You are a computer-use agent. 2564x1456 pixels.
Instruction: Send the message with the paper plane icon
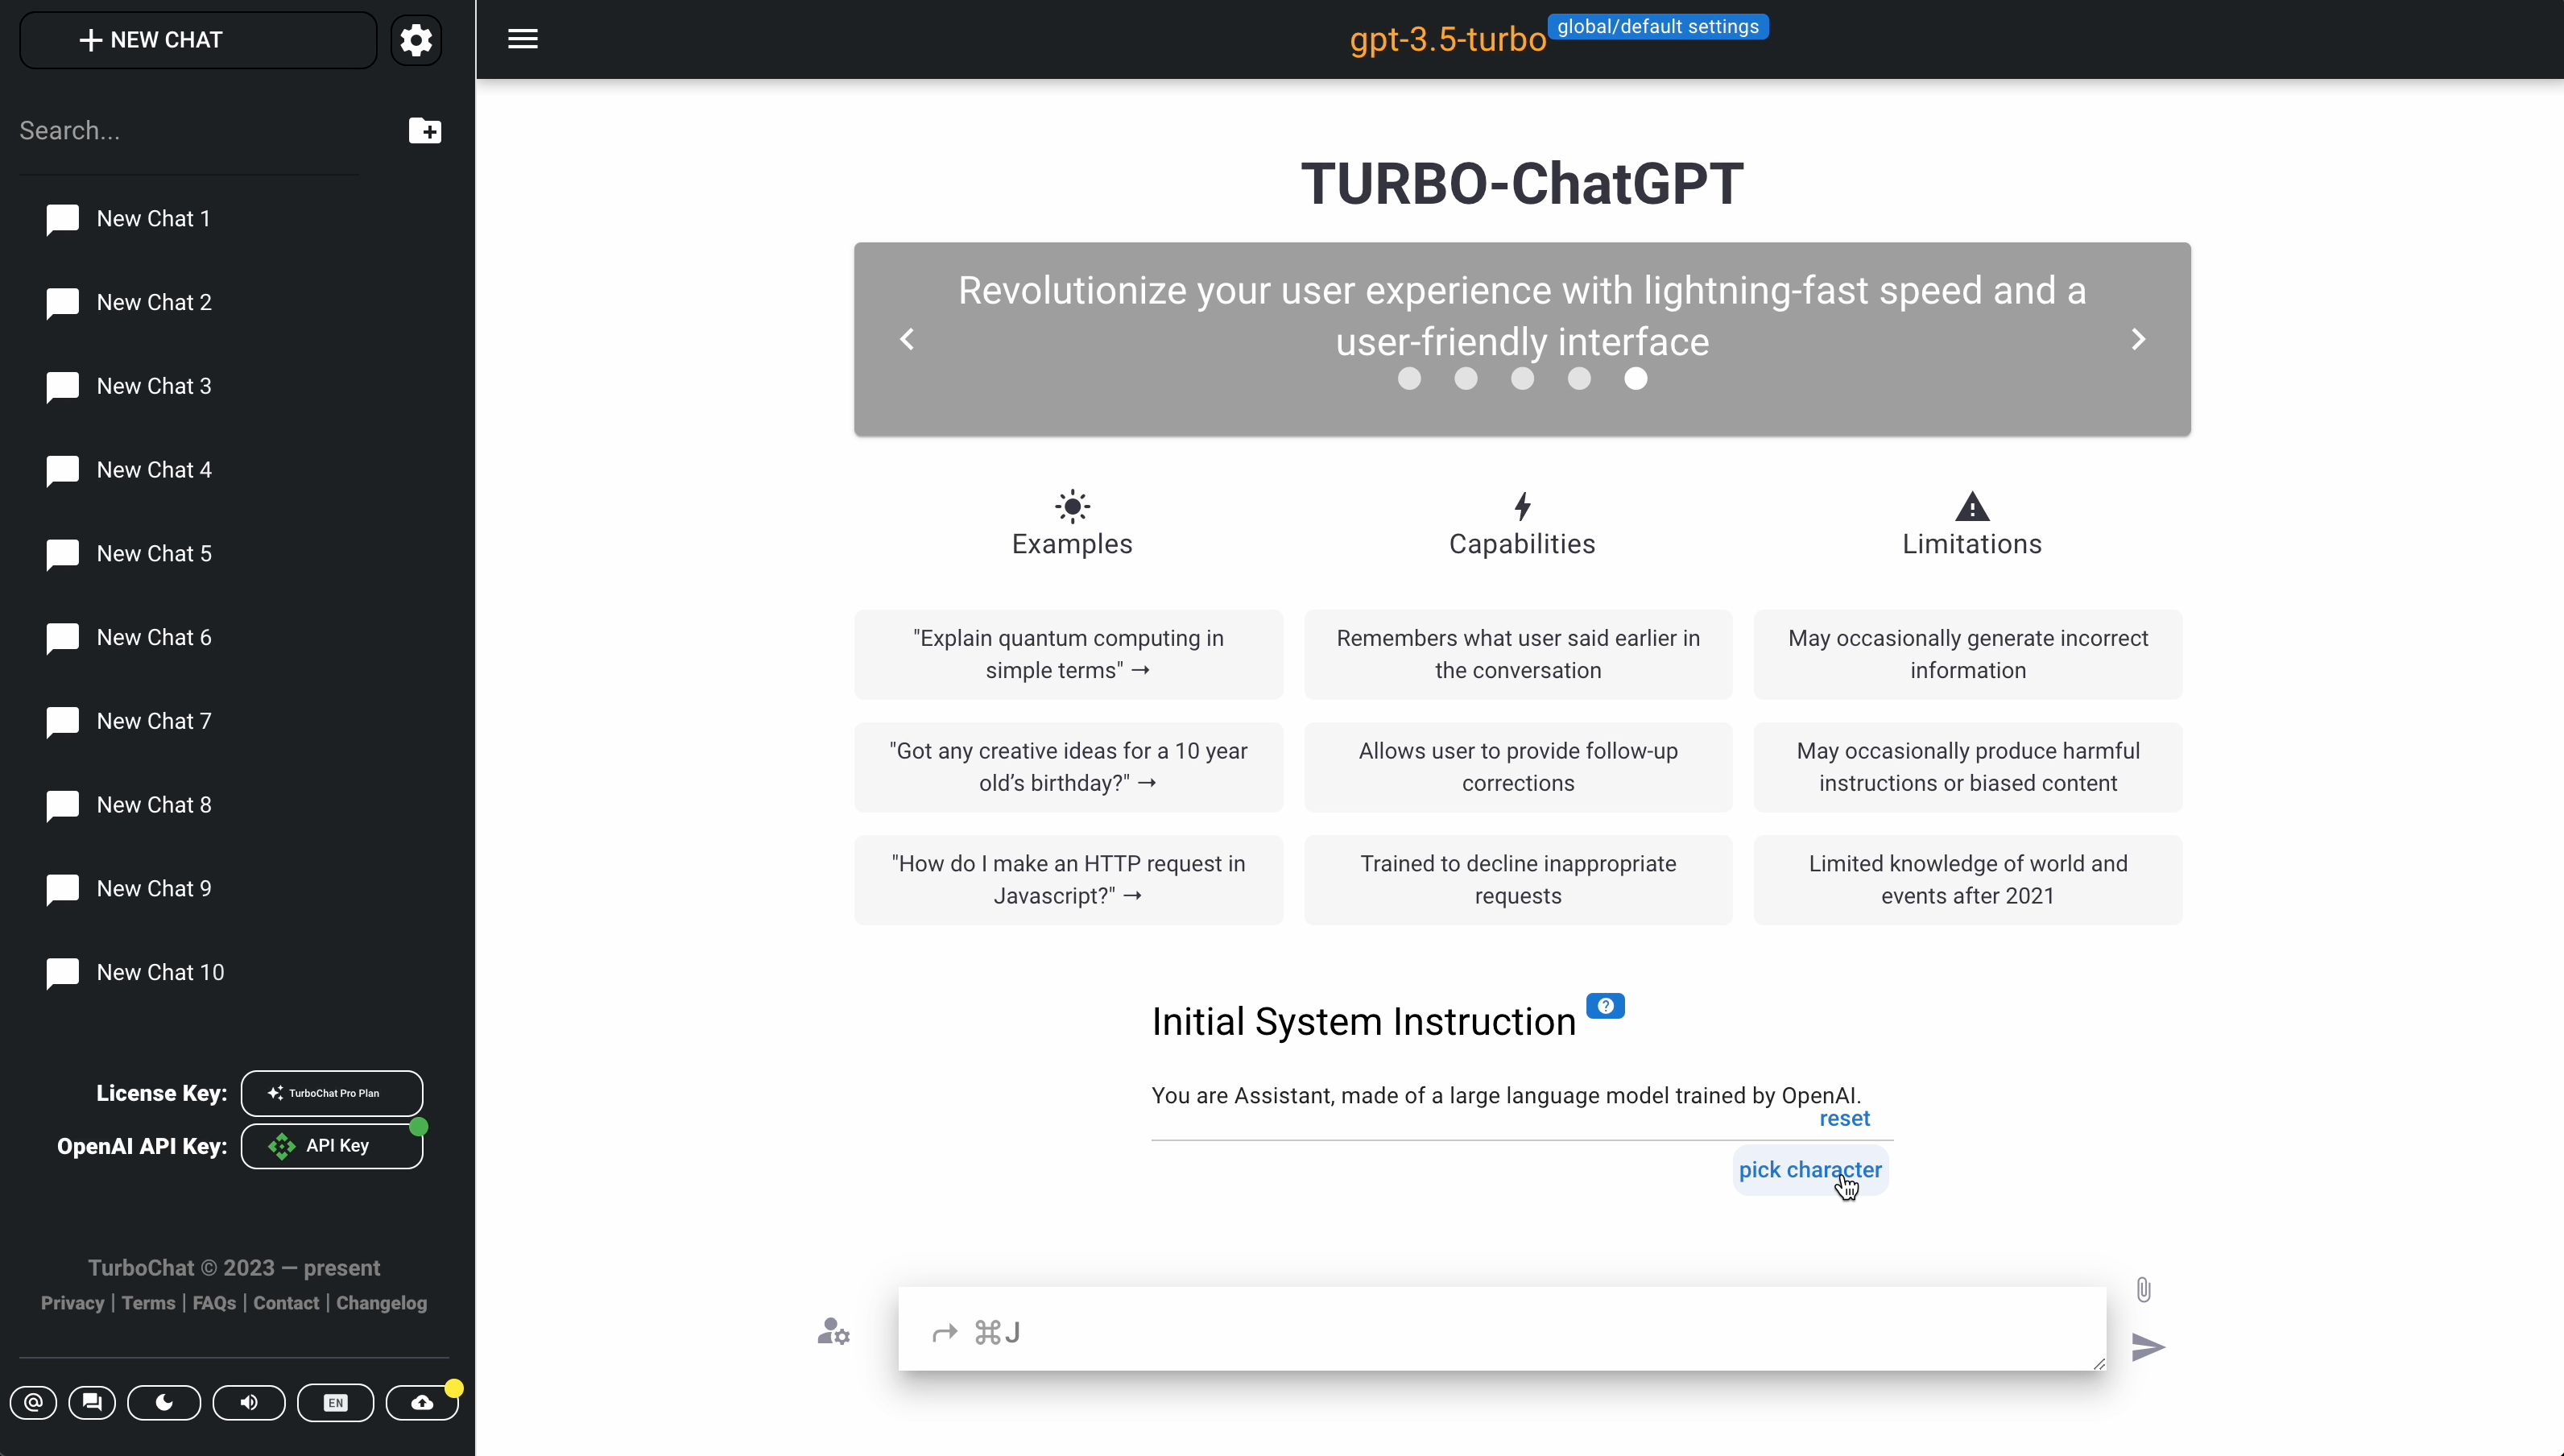pos(2148,1347)
